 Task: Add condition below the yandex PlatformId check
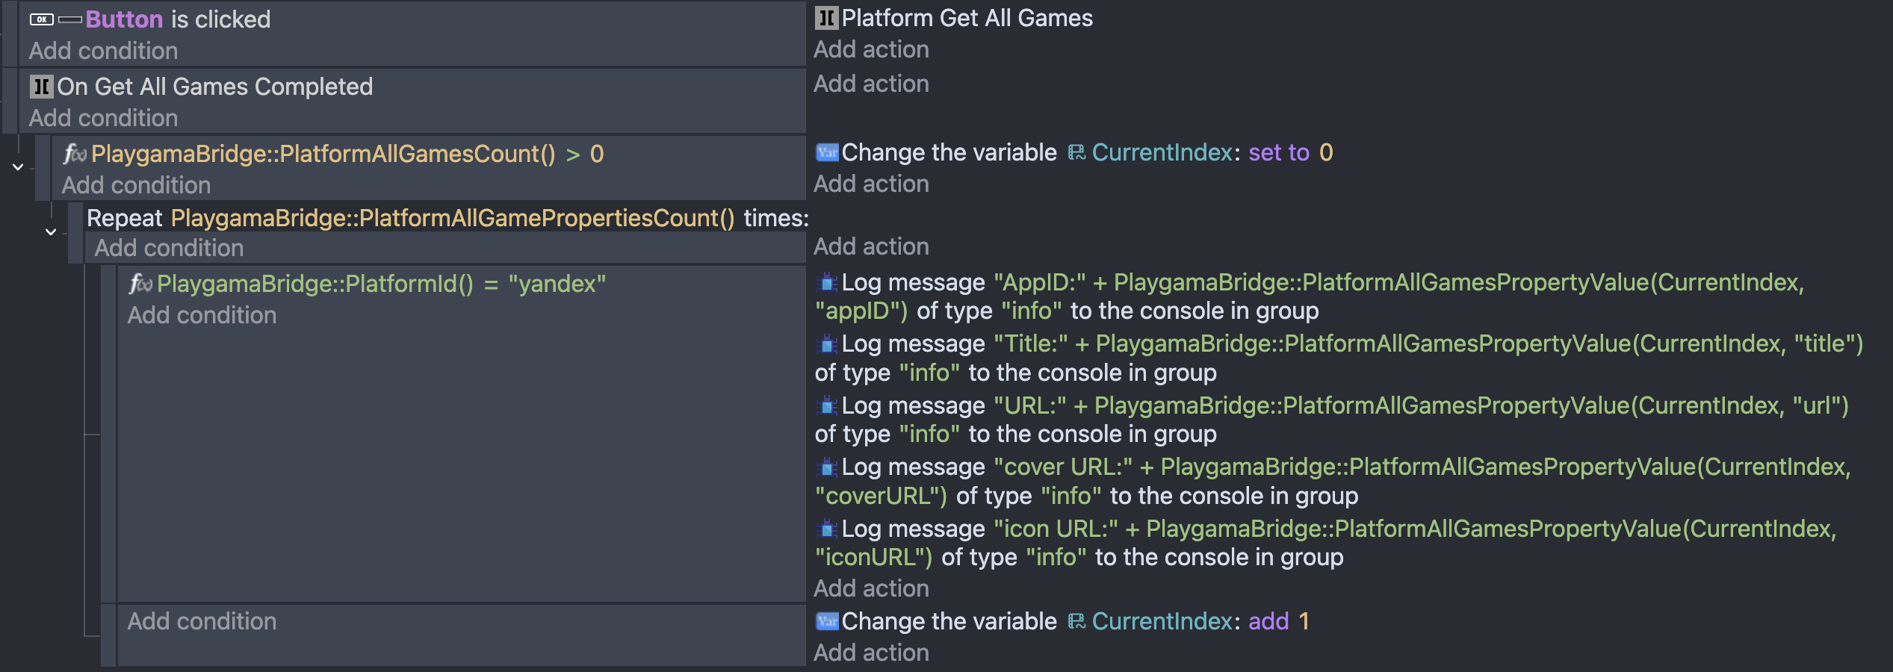[202, 315]
